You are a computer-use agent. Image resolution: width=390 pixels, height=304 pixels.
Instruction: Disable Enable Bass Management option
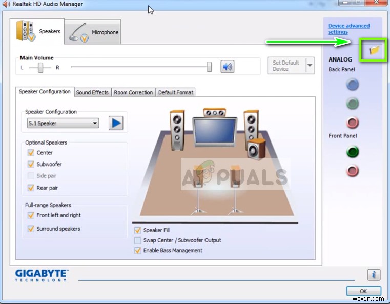(x=137, y=251)
